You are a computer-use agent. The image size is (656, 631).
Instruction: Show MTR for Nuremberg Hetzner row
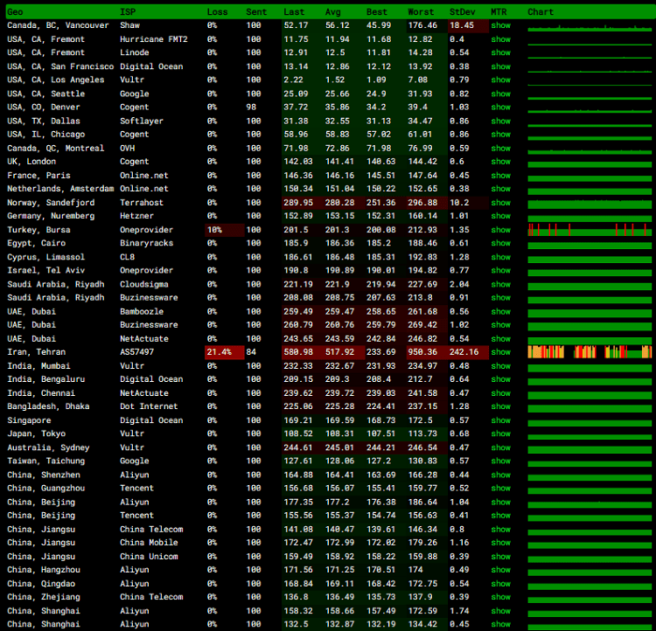click(501, 216)
